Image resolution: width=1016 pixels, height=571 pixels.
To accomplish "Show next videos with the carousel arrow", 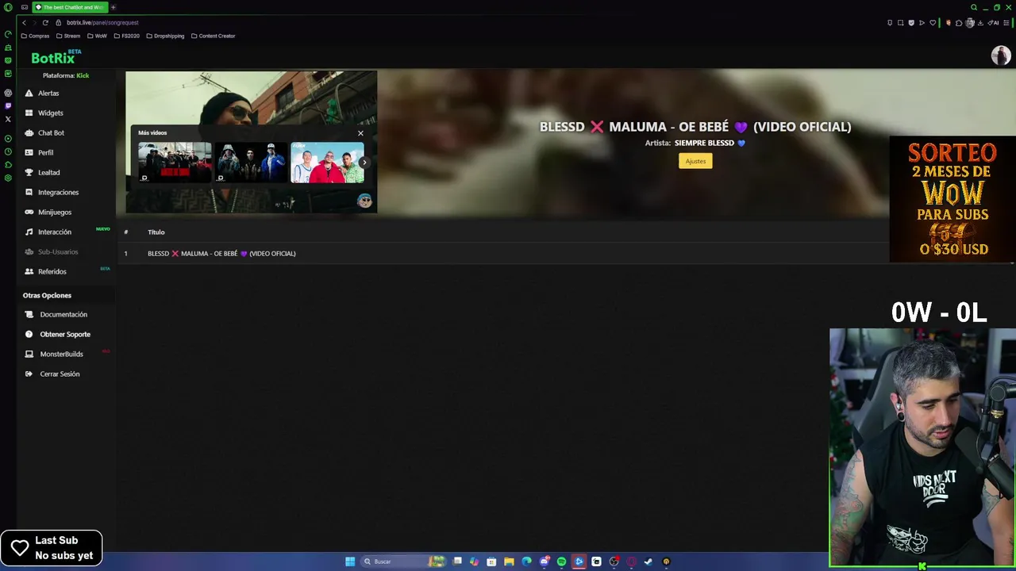I will click(x=364, y=163).
